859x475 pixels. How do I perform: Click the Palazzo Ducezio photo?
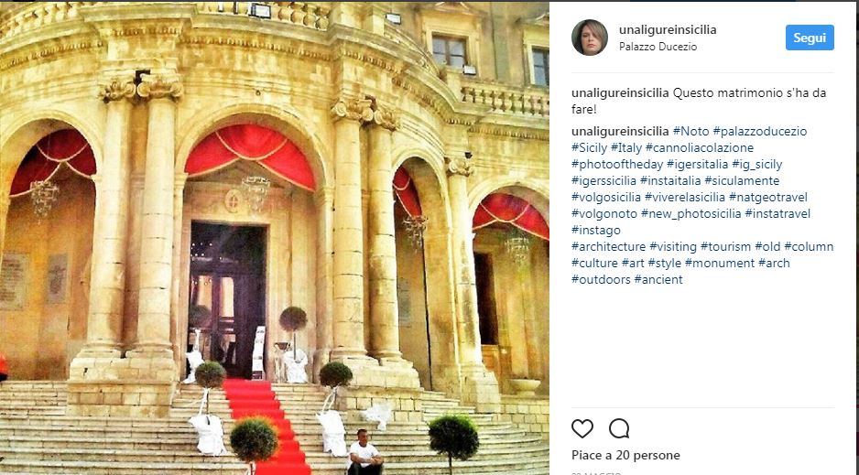click(275, 238)
